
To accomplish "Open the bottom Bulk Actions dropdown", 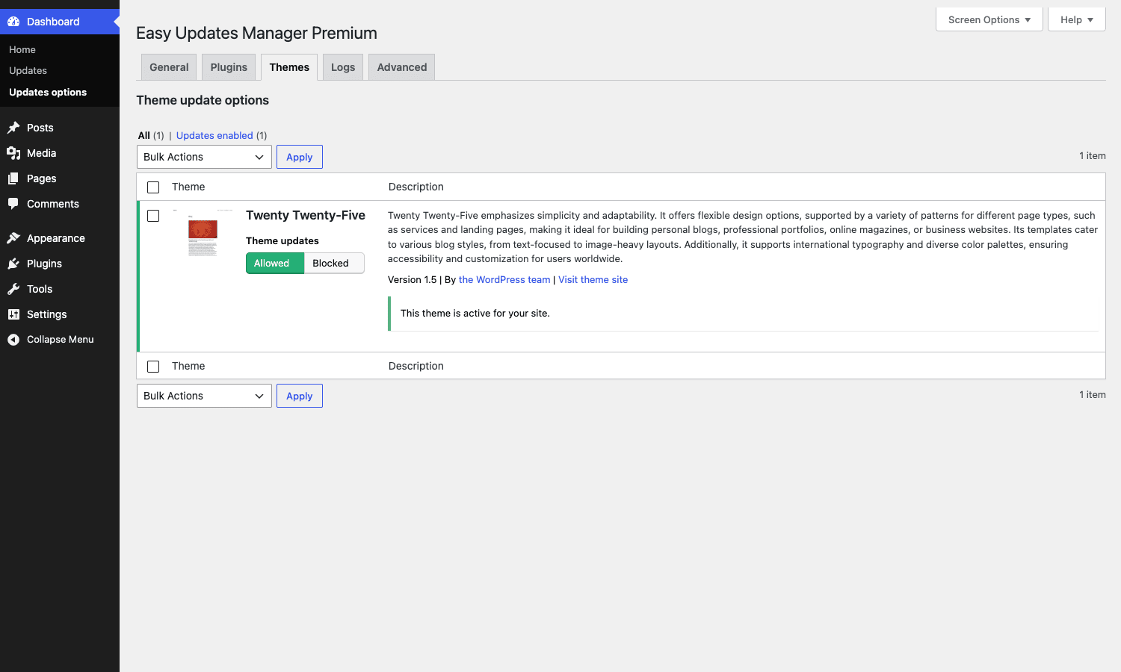I will point(204,396).
